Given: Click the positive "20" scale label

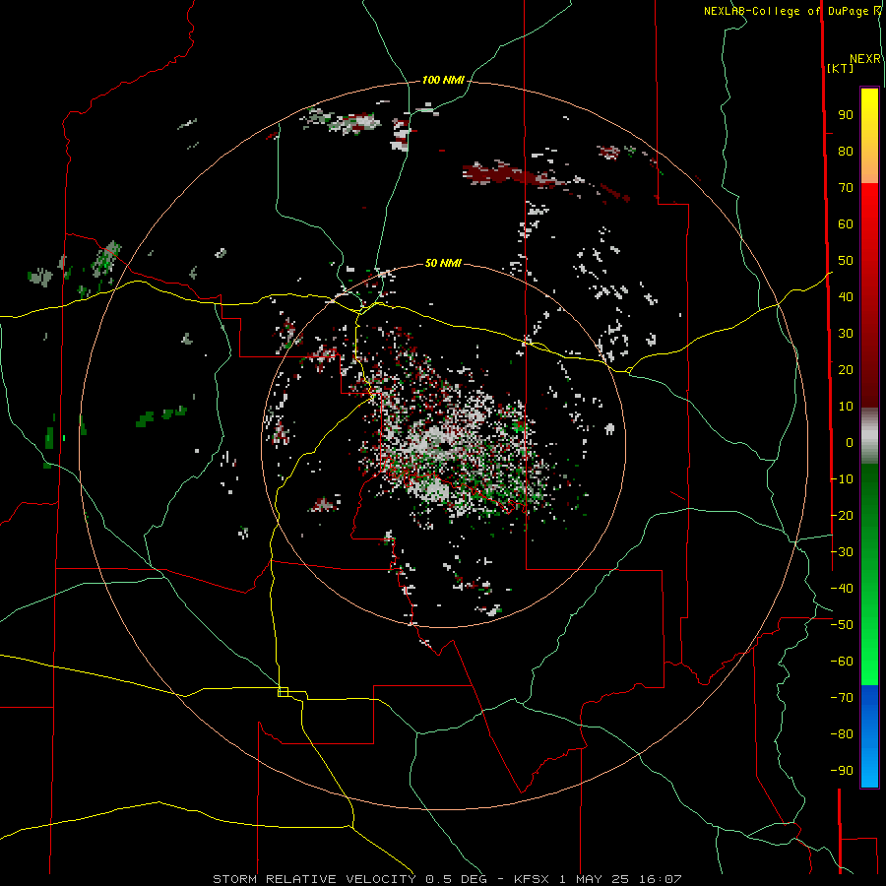Looking at the screenshot, I should [x=846, y=370].
